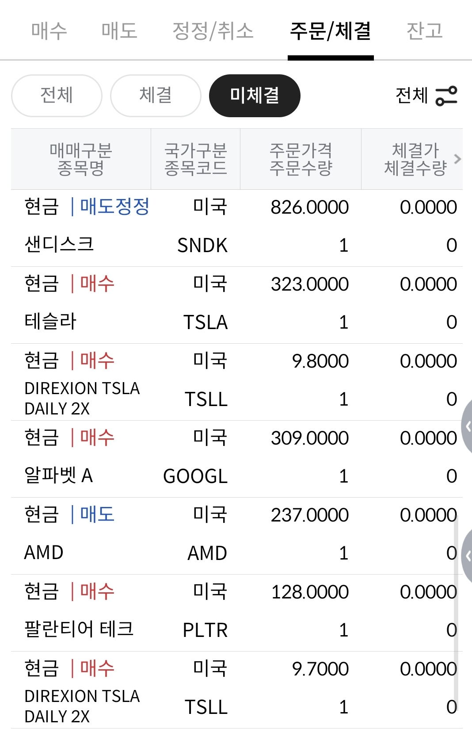The width and height of the screenshot is (472, 740).
Task: Select the 체결 filter pill
Action: point(156,96)
